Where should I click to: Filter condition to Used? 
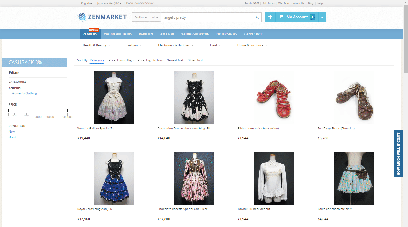(12, 137)
